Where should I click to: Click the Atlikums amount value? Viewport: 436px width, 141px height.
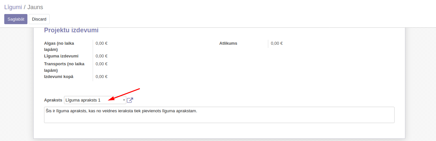277,43
